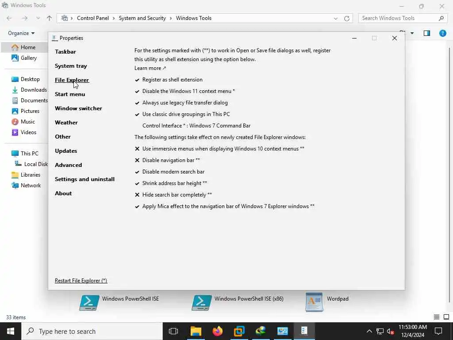
Task: Click the muted volume tray icon
Action: click(x=390, y=331)
